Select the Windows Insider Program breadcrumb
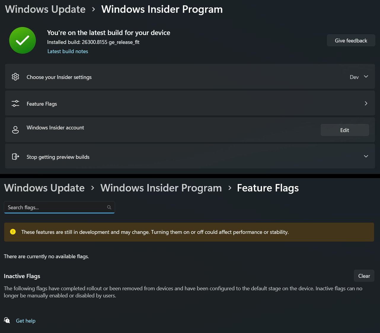 click(x=162, y=9)
